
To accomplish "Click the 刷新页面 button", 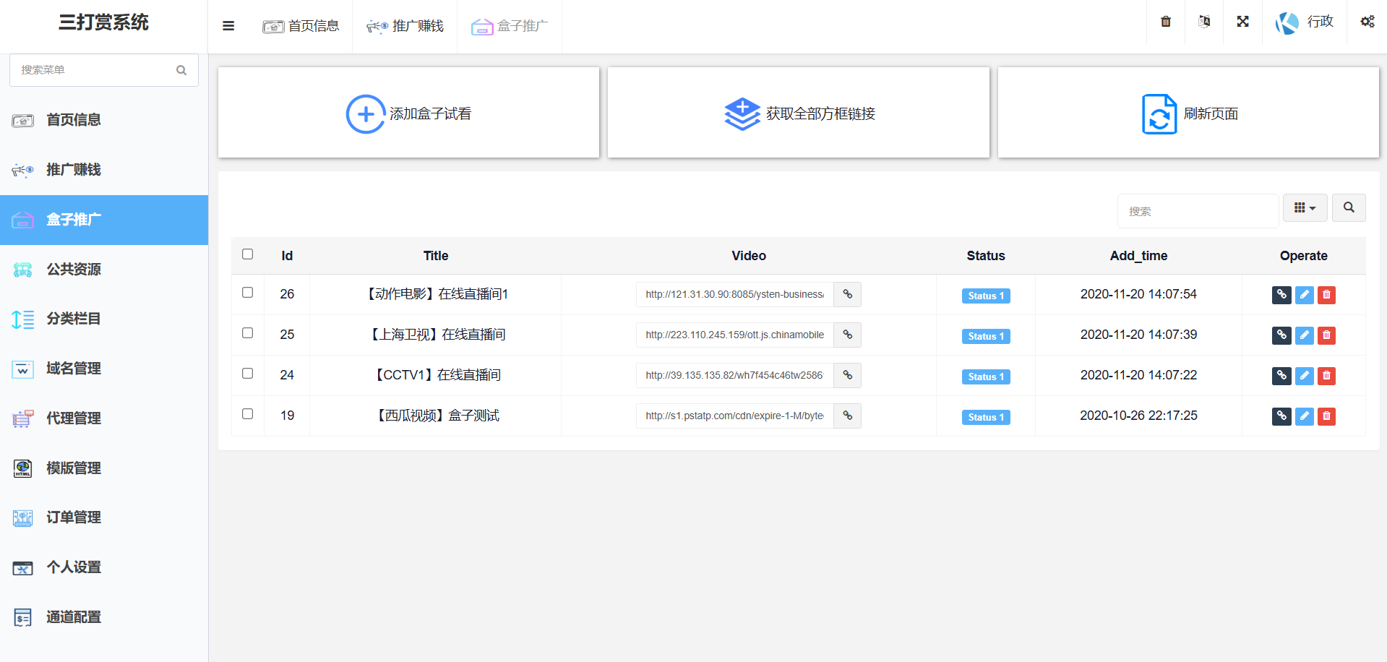I will point(1188,113).
